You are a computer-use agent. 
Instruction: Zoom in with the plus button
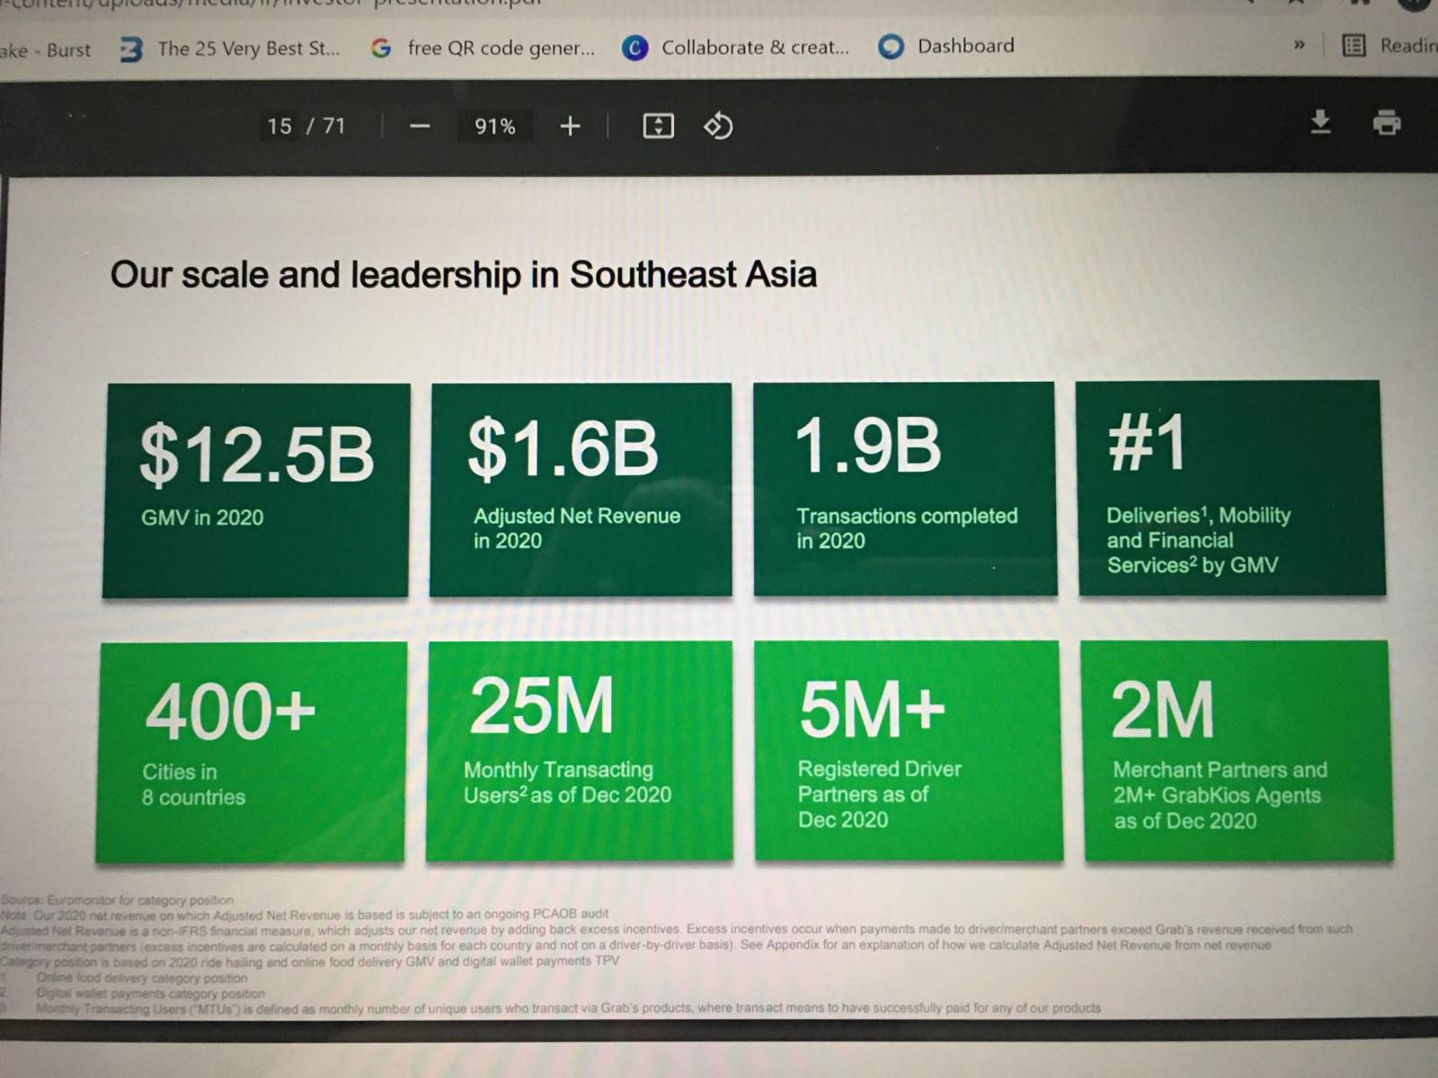570,127
